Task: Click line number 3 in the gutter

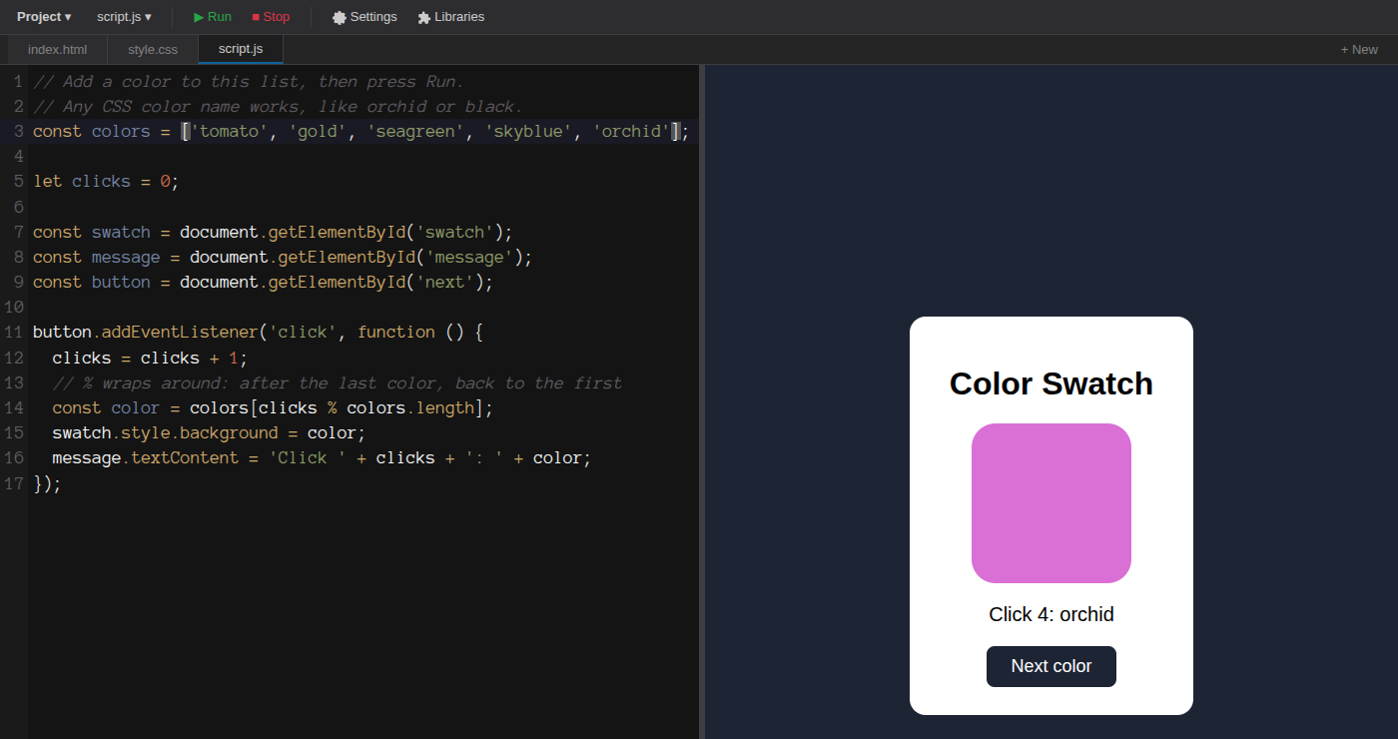Action: coord(18,131)
